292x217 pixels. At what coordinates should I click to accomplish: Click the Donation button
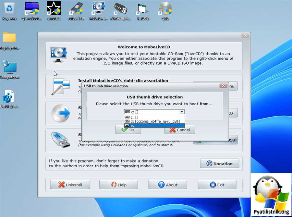click(x=219, y=164)
